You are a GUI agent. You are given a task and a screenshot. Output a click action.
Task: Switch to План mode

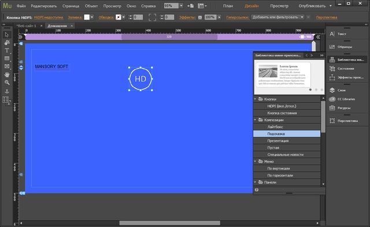click(x=228, y=6)
